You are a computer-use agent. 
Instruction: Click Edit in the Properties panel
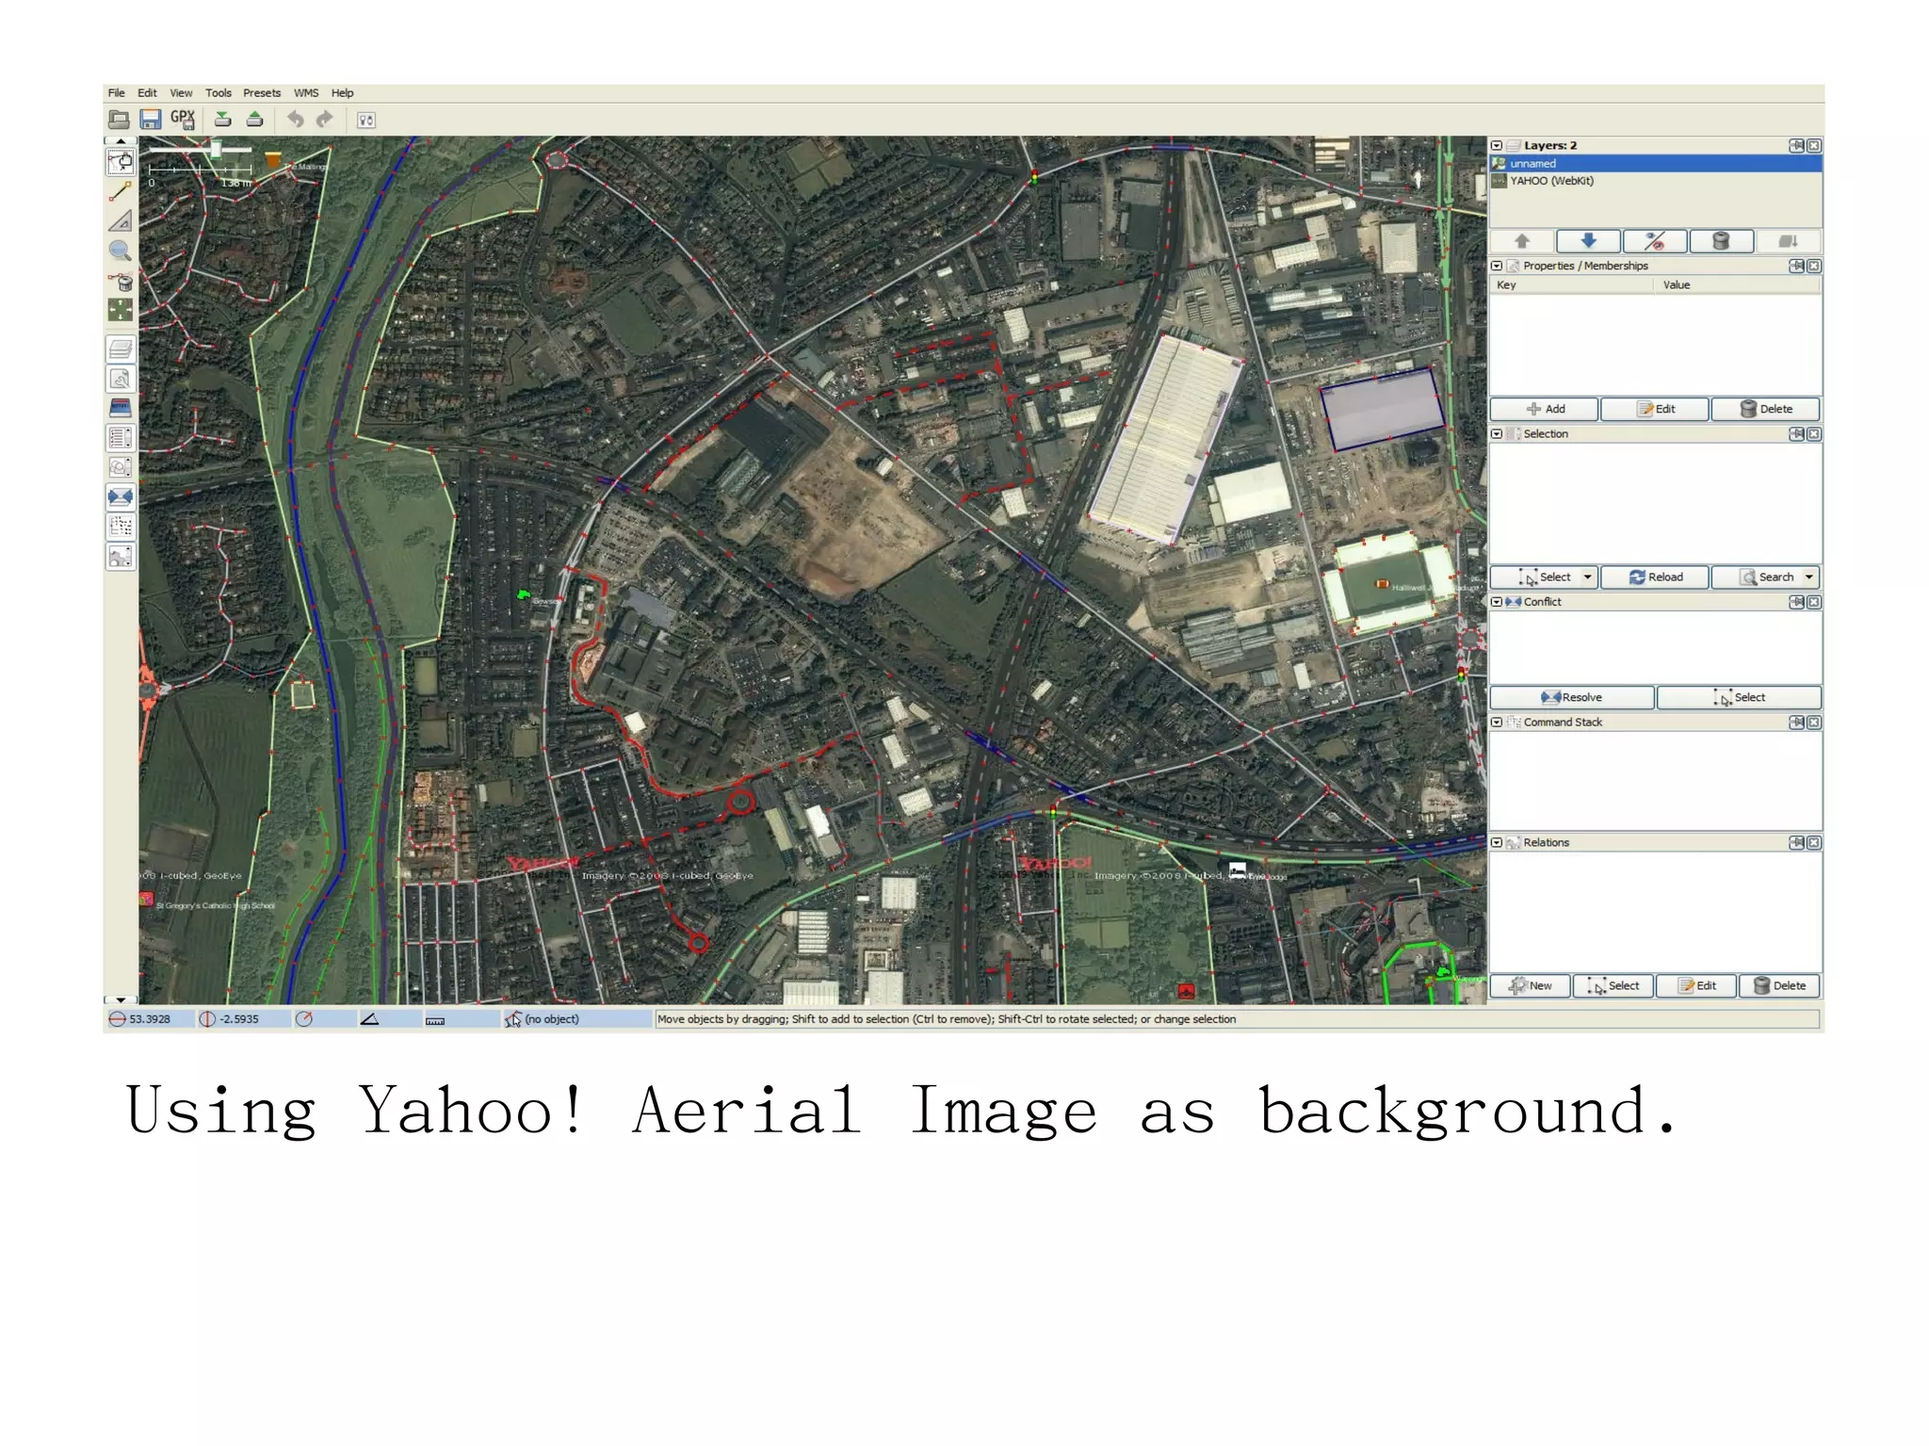[1655, 409]
